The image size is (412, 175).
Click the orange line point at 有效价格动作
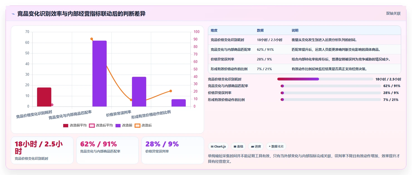point(171,91)
